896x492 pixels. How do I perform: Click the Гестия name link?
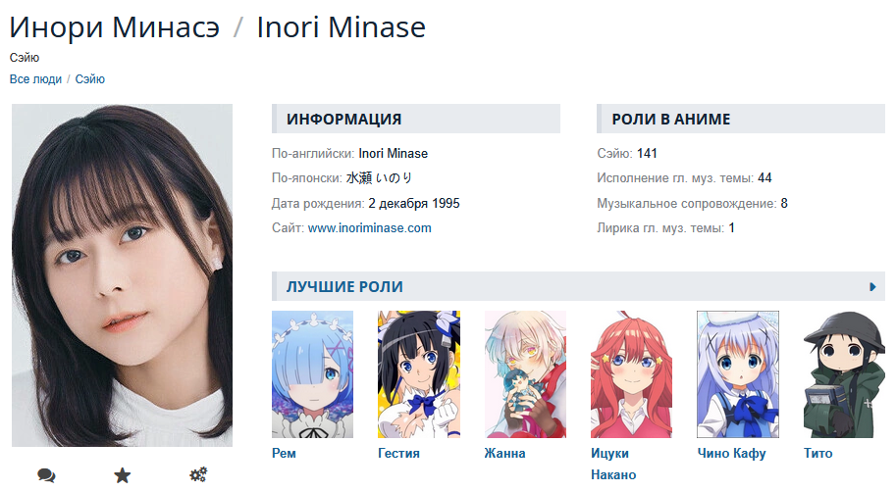coord(398,453)
